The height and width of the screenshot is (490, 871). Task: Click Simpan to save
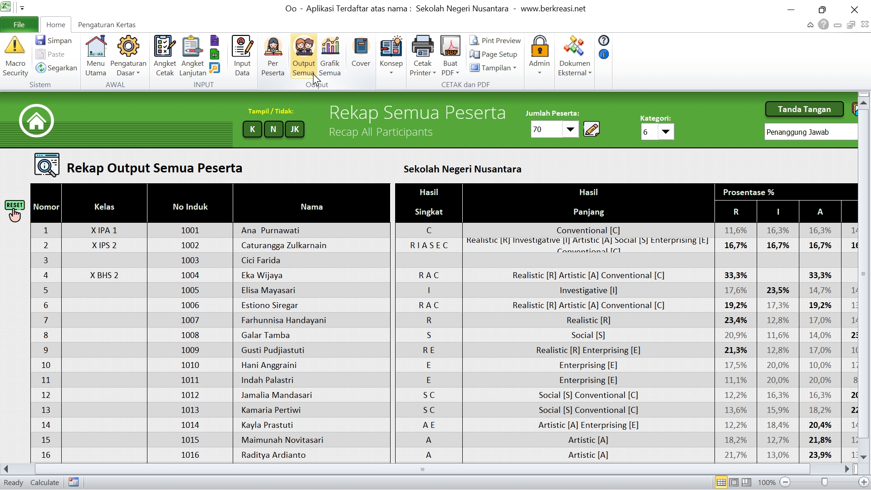click(x=54, y=40)
